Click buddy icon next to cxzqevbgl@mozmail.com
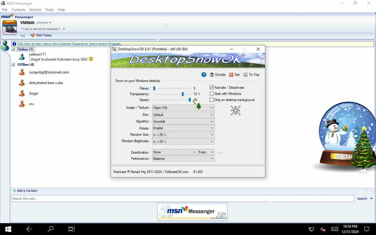 click(x=22, y=72)
